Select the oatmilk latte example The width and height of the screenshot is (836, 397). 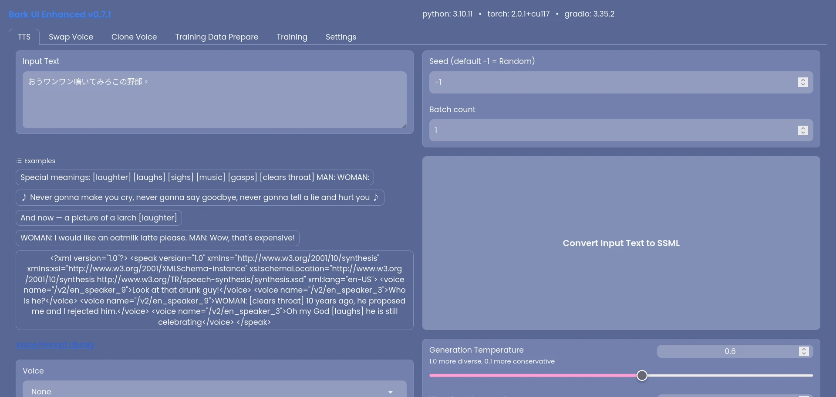click(158, 238)
